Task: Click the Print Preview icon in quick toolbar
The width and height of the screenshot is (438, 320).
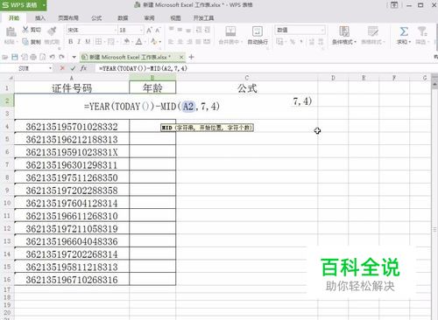Action: (43, 57)
